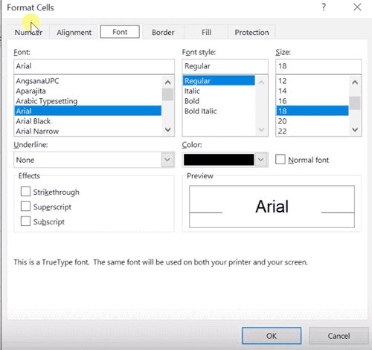Toggle the Normal font checkbox
Screen dimensions: 372x350
(280, 160)
